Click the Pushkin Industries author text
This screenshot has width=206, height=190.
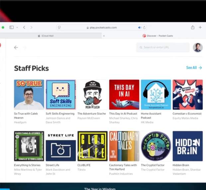tap(121, 174)
